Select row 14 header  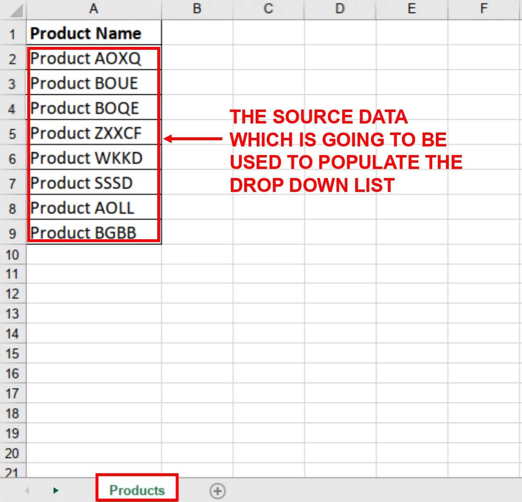click(12, 334)
